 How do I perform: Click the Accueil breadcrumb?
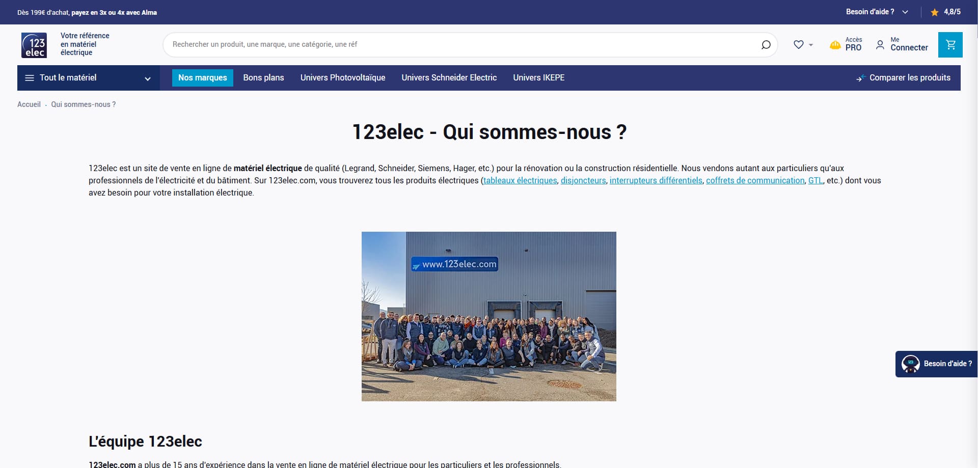coord(29,104)
